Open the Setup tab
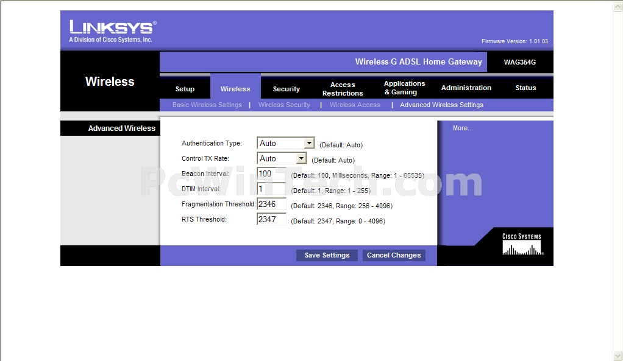Image resolution: width=623 pixels, height=361 pixels. tap(185, 89)
